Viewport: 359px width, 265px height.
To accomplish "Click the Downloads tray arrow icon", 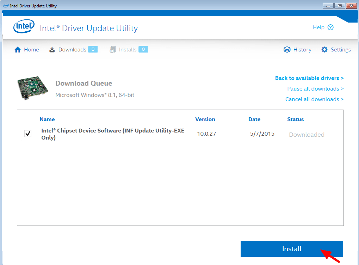I will click(x=52, y=50).
